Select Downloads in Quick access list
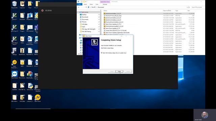 point(85,17)
